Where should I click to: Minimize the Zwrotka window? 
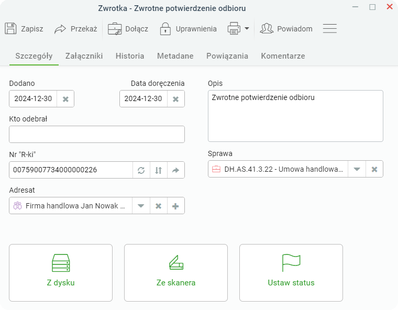point(356,7)
